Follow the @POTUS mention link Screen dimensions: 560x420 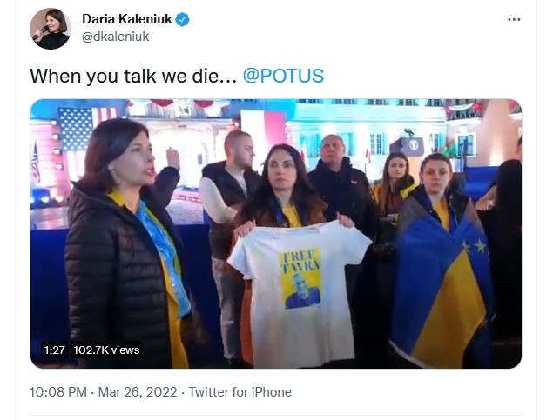pyautogui.click(x=283, y=76)
